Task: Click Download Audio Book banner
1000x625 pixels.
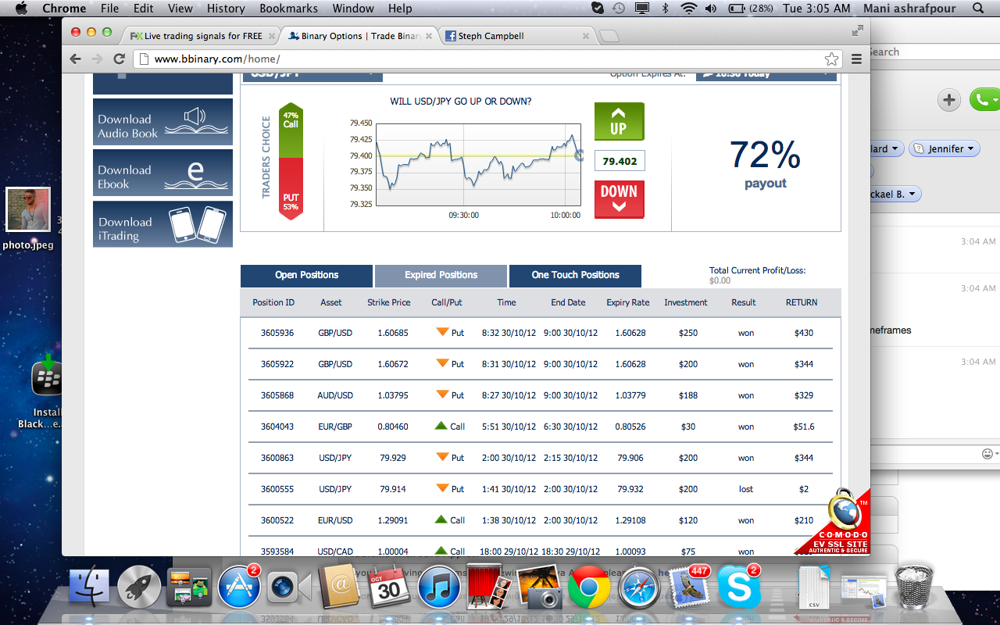Action: point(162,122)
